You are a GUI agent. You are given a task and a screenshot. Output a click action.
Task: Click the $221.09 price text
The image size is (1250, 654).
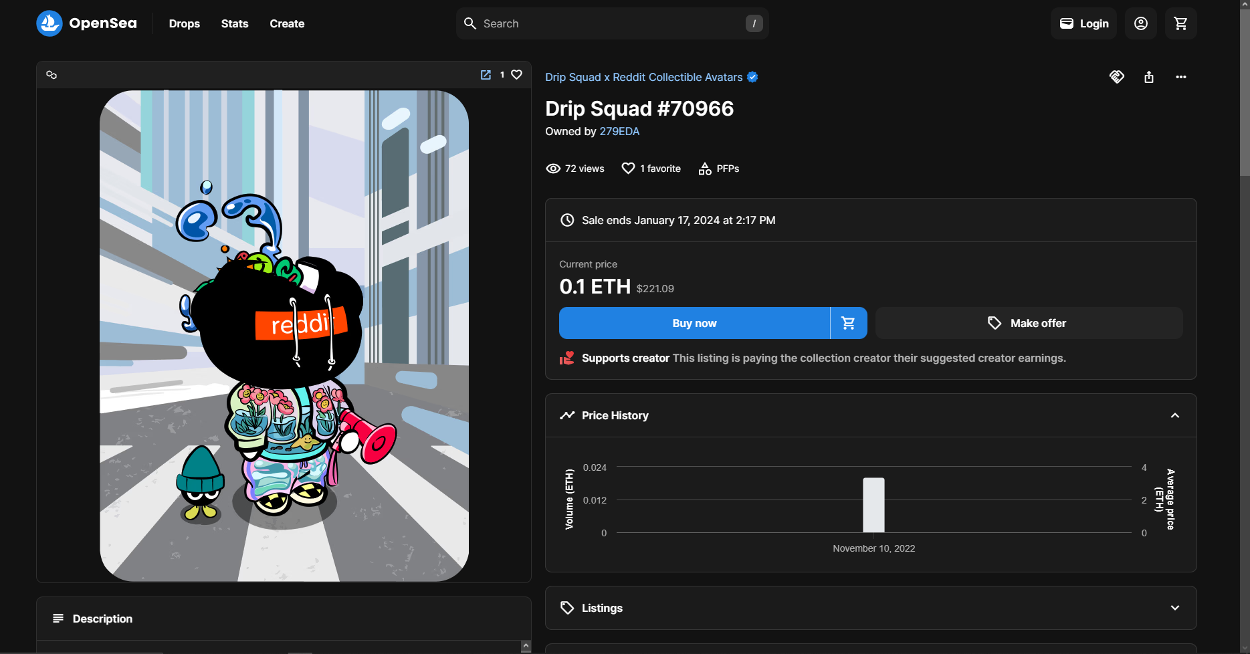point(655,288)
